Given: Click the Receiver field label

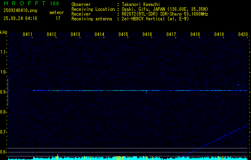Looking at the screenshot, I should point(81,14).
